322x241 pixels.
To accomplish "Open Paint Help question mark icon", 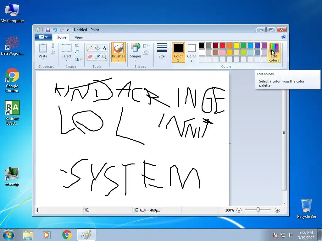I will [284, 37].
